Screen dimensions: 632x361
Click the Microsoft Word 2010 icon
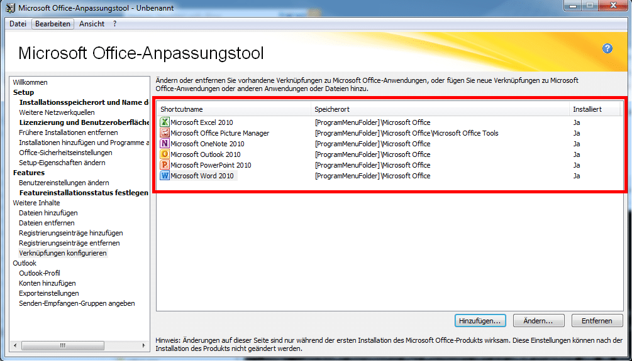(x=165, y=176)
